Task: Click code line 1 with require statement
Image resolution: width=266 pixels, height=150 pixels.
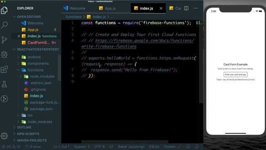Action: coord(136,23)
